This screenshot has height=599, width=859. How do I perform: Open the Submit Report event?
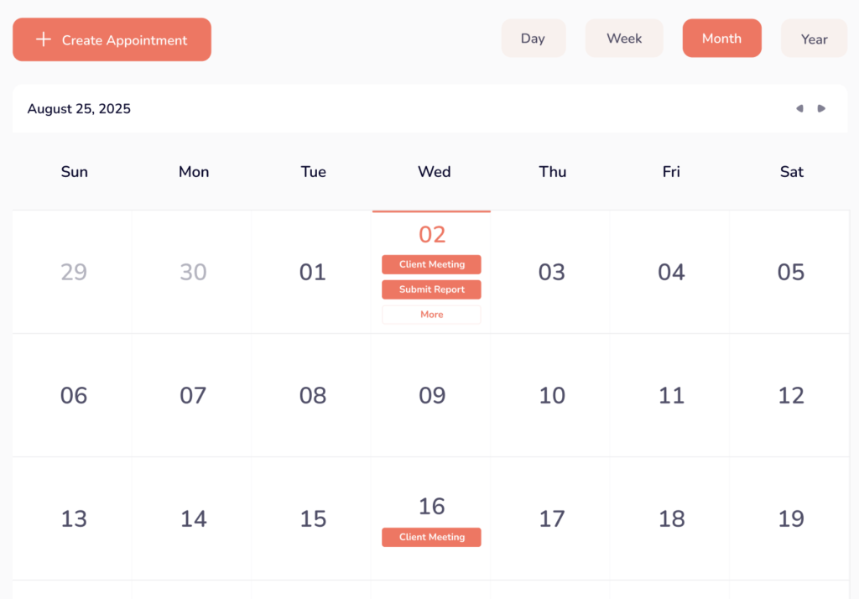pos(431,289)
